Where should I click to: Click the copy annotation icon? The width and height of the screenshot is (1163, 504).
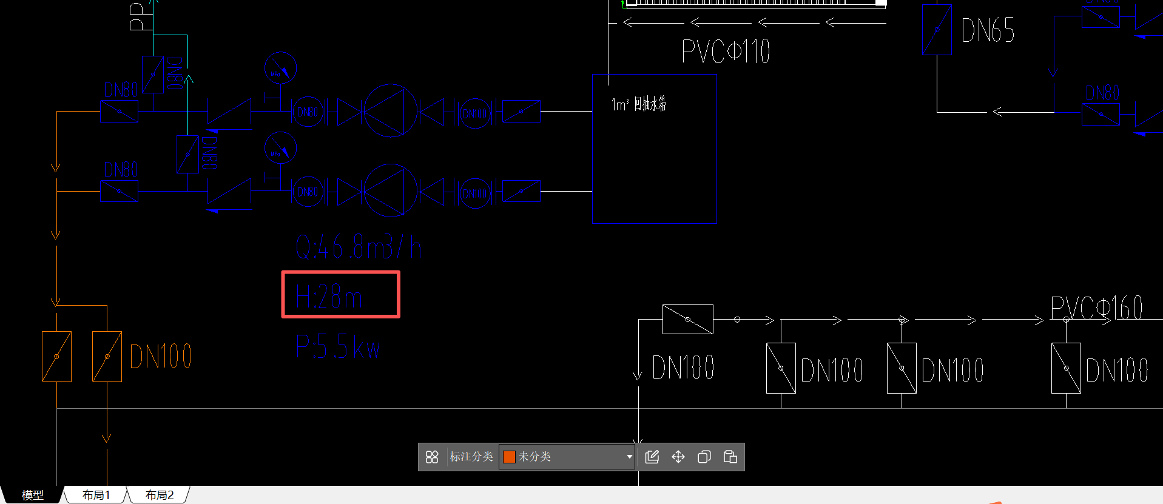point(704,457)
